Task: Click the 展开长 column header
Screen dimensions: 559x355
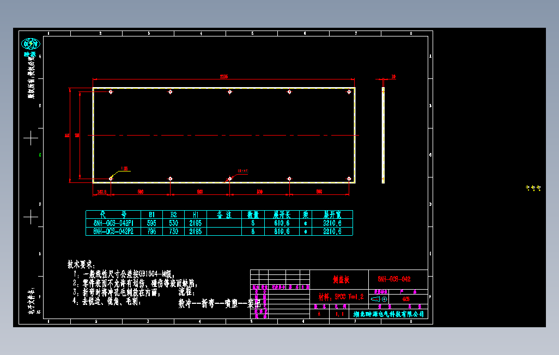Action: coord(282,215)
